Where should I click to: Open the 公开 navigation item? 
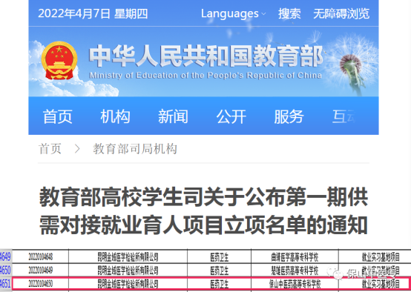(231, 116)
